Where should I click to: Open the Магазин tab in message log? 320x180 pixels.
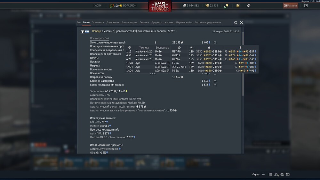[x=169, y=22]
